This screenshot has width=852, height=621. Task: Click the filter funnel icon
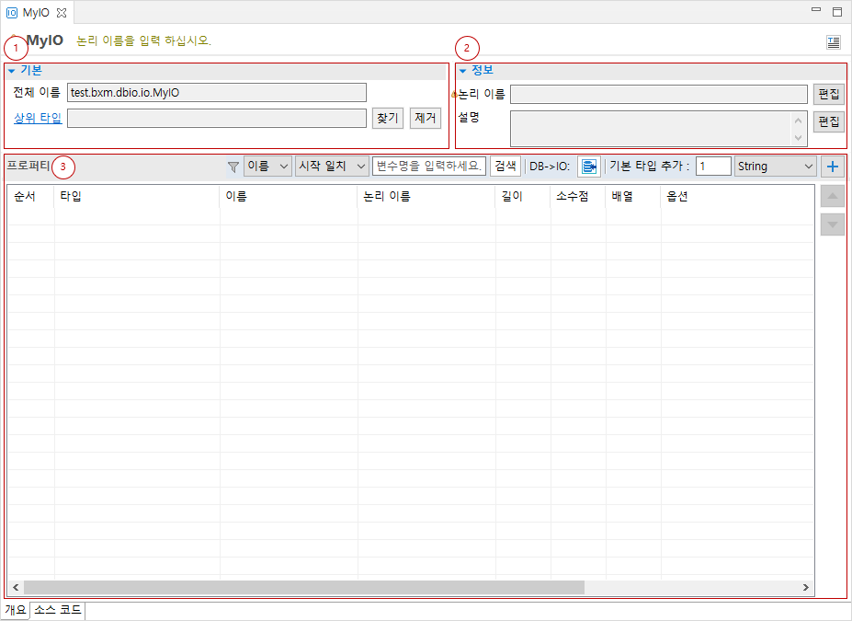click(x=233, y=167)
